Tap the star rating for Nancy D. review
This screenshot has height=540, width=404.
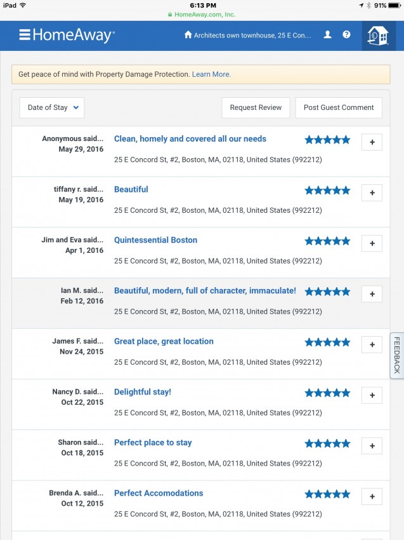coord(327,393)
